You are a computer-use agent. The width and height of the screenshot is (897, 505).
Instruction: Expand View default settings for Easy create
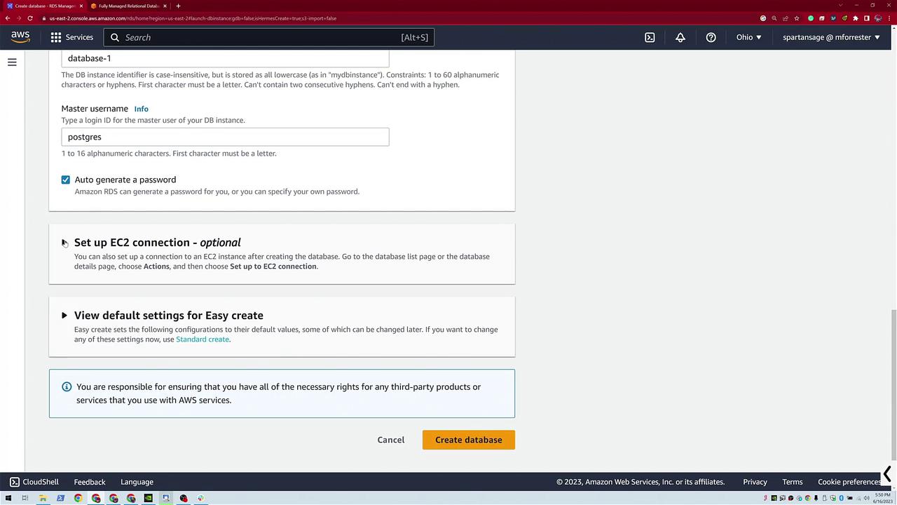tap(64, 316)
